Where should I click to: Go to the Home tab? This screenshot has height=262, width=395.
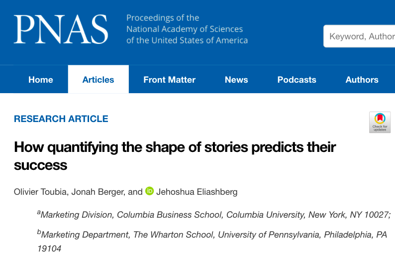[41, 80]
